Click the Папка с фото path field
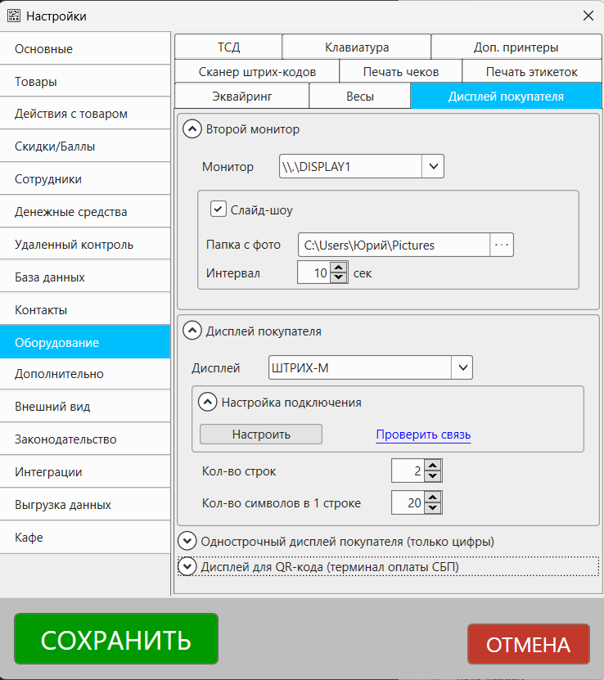The width and height of the screenshot is (604, 680). (x=393, y=245)
